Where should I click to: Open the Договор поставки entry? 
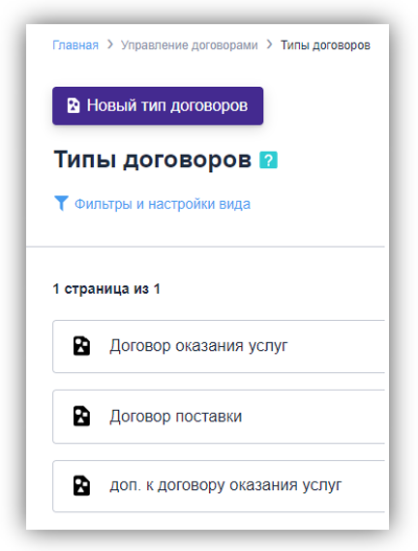175,417
